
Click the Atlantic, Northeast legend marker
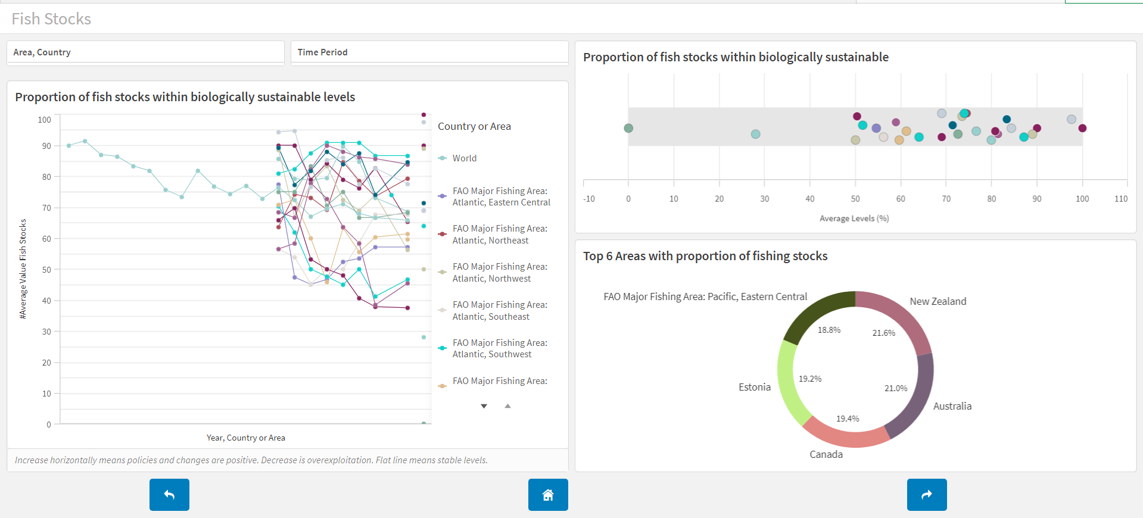tap(443, 234)
